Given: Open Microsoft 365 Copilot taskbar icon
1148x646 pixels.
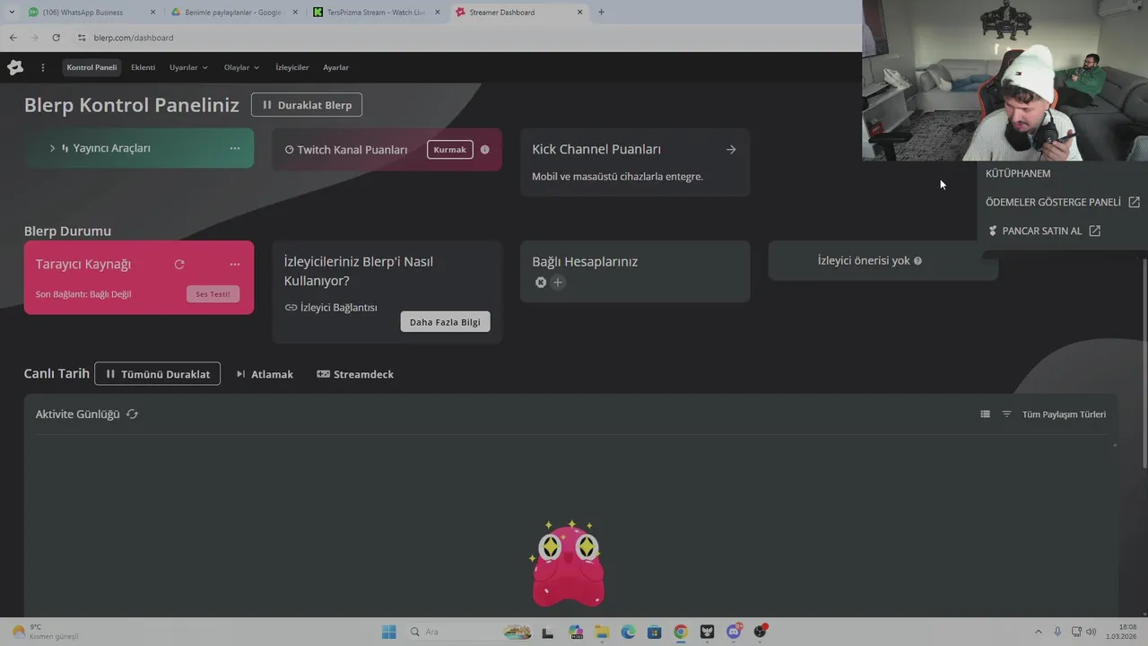Looking at the screenshot, I should coord(576,632).
